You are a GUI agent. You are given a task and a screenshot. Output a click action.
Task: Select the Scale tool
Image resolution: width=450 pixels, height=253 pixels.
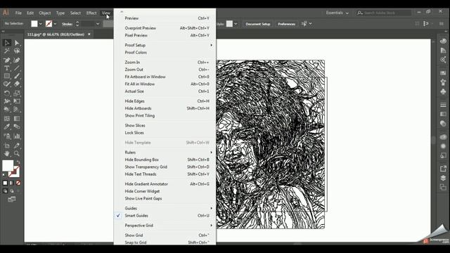[x=17, y=93]
